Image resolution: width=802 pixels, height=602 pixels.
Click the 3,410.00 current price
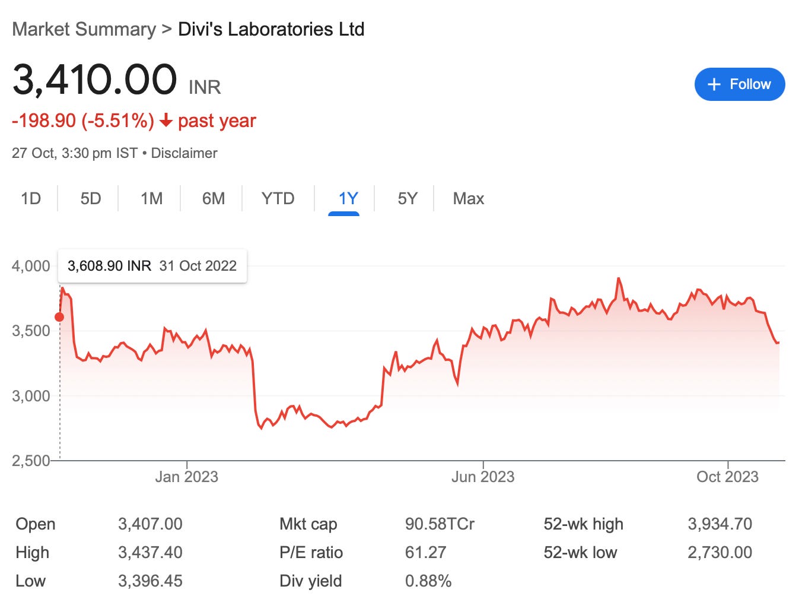point(95,79)
